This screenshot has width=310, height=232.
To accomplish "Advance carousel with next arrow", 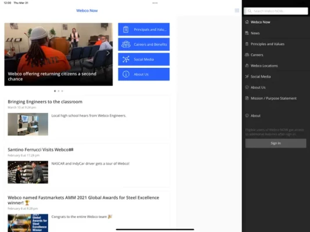I will [108, 53].
